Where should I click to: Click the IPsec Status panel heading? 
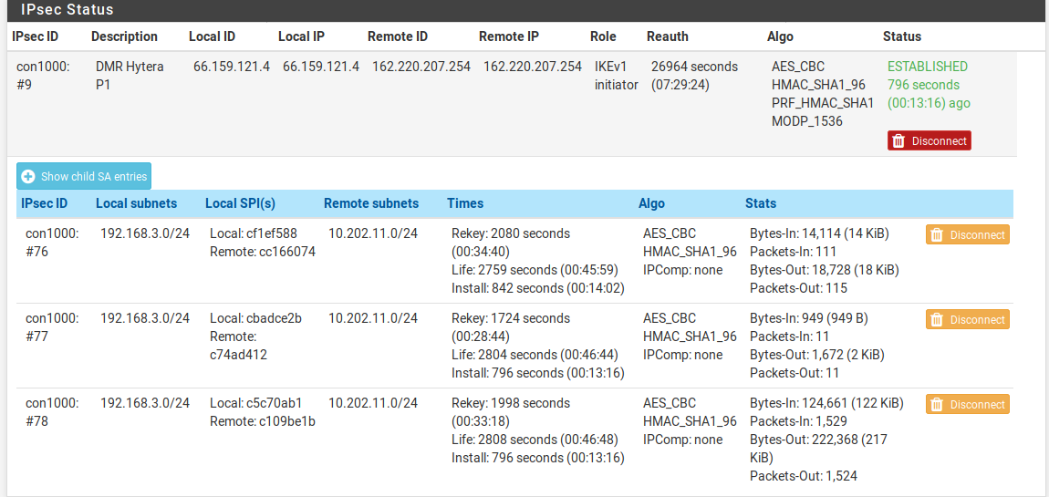click(67, 10)
